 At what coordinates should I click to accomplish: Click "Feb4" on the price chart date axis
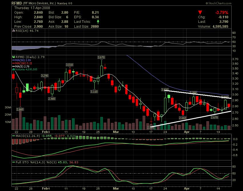pos(46,132)
